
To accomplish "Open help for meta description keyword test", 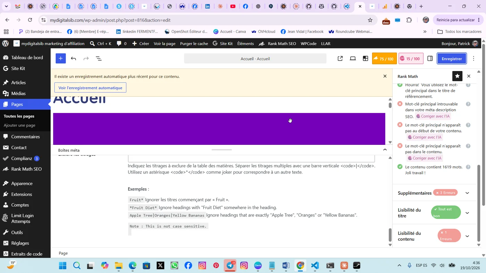I will (x=468, y=104).
